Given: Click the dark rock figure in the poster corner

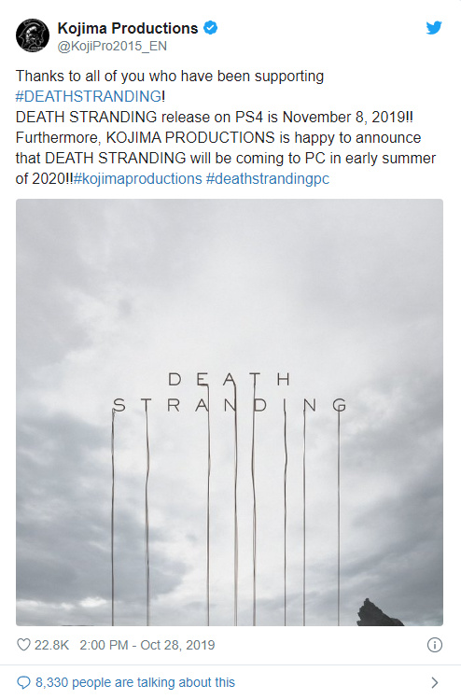Looking at the screenshot, I should [x=380, y=612].
